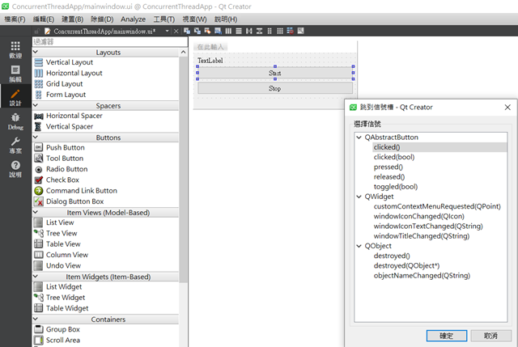Image resolution: width=518 pixels, height=347 pixels.
Task: Select the clicked(bool) signal
Action: (394, 157)
